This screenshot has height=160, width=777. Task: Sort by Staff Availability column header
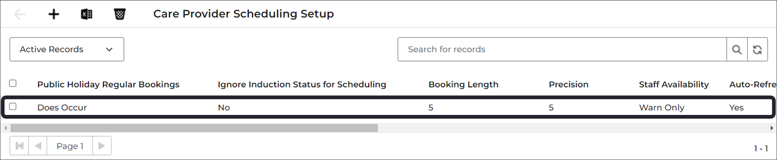(674, 84)
